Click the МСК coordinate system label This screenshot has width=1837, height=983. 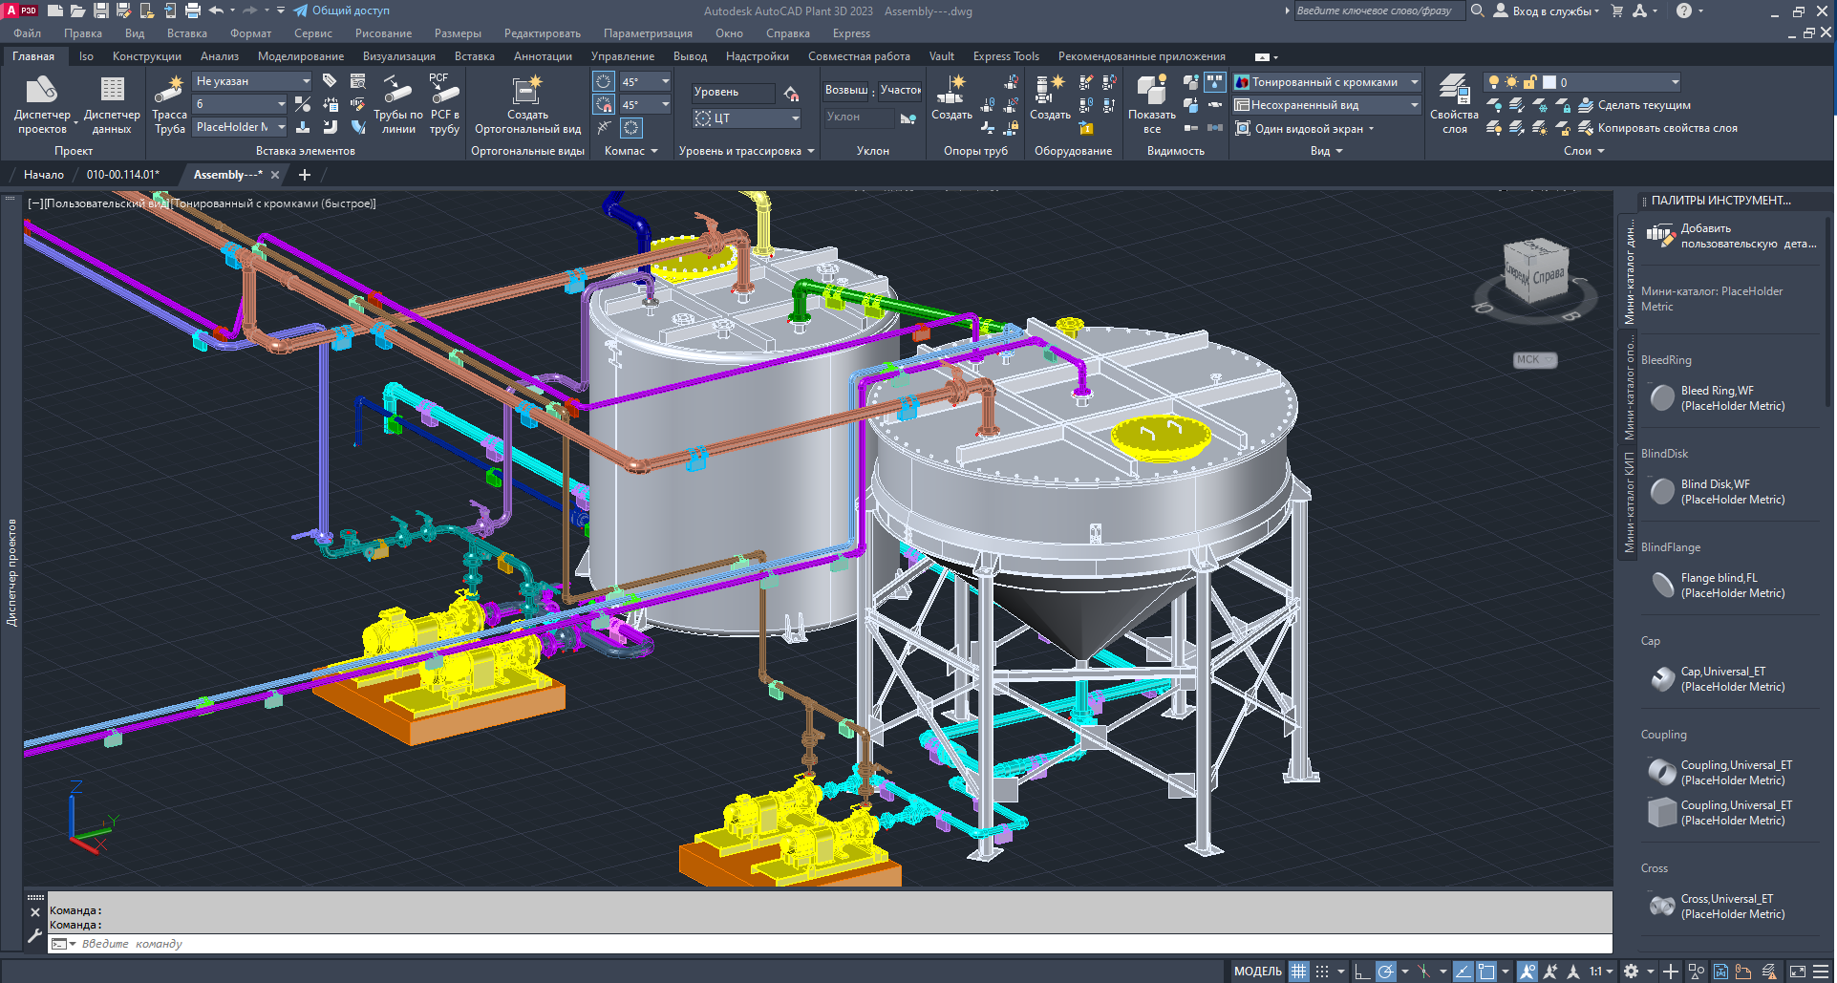click(1535, 360)
